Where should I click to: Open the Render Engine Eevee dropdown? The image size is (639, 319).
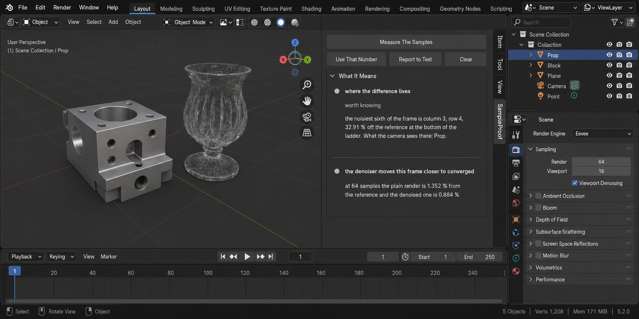[603, 133]
